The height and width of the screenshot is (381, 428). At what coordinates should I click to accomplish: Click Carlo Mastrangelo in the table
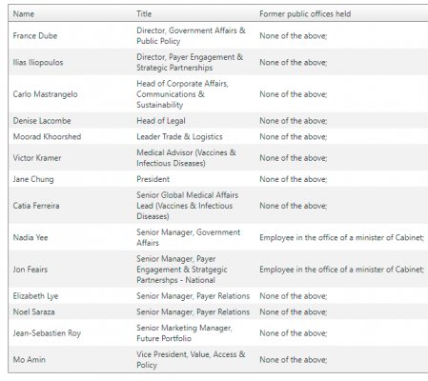pyautogui.click(x=45, y=94)
